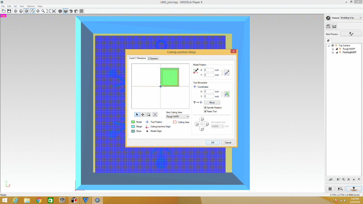363x204 pixels.
Task: Click the preview cutting magnifier icon
Action: (x=340, y=189)
